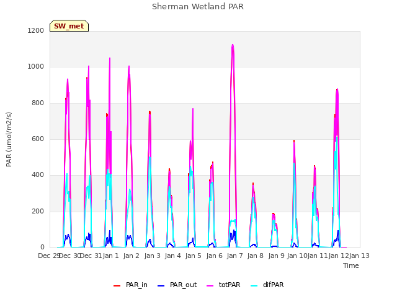Toggle the PAR_in legend label
Image resolution: width=397 pixels, height=297 pixels.
tap(136, 285)
